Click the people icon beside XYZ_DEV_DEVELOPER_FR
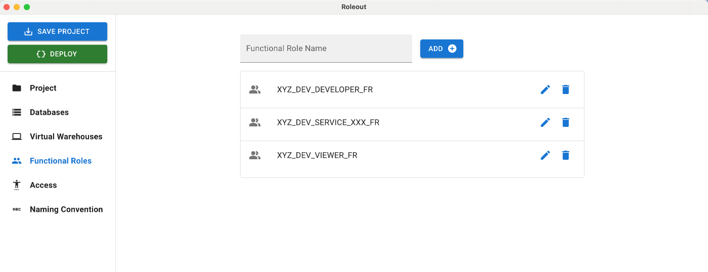This screenshot has width=708, height=272. coord(255,89)
